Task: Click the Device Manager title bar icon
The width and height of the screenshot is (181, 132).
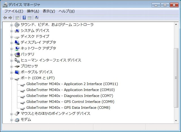Action: pos(5,5)
